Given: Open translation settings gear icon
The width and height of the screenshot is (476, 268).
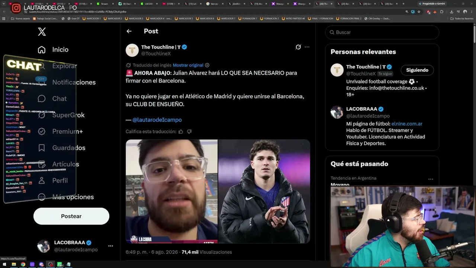Looking at the screenshot, I should click(x=207, y=65).
